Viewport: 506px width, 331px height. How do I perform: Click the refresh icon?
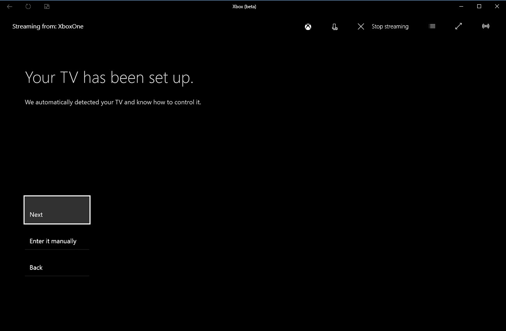pos(28,6)
